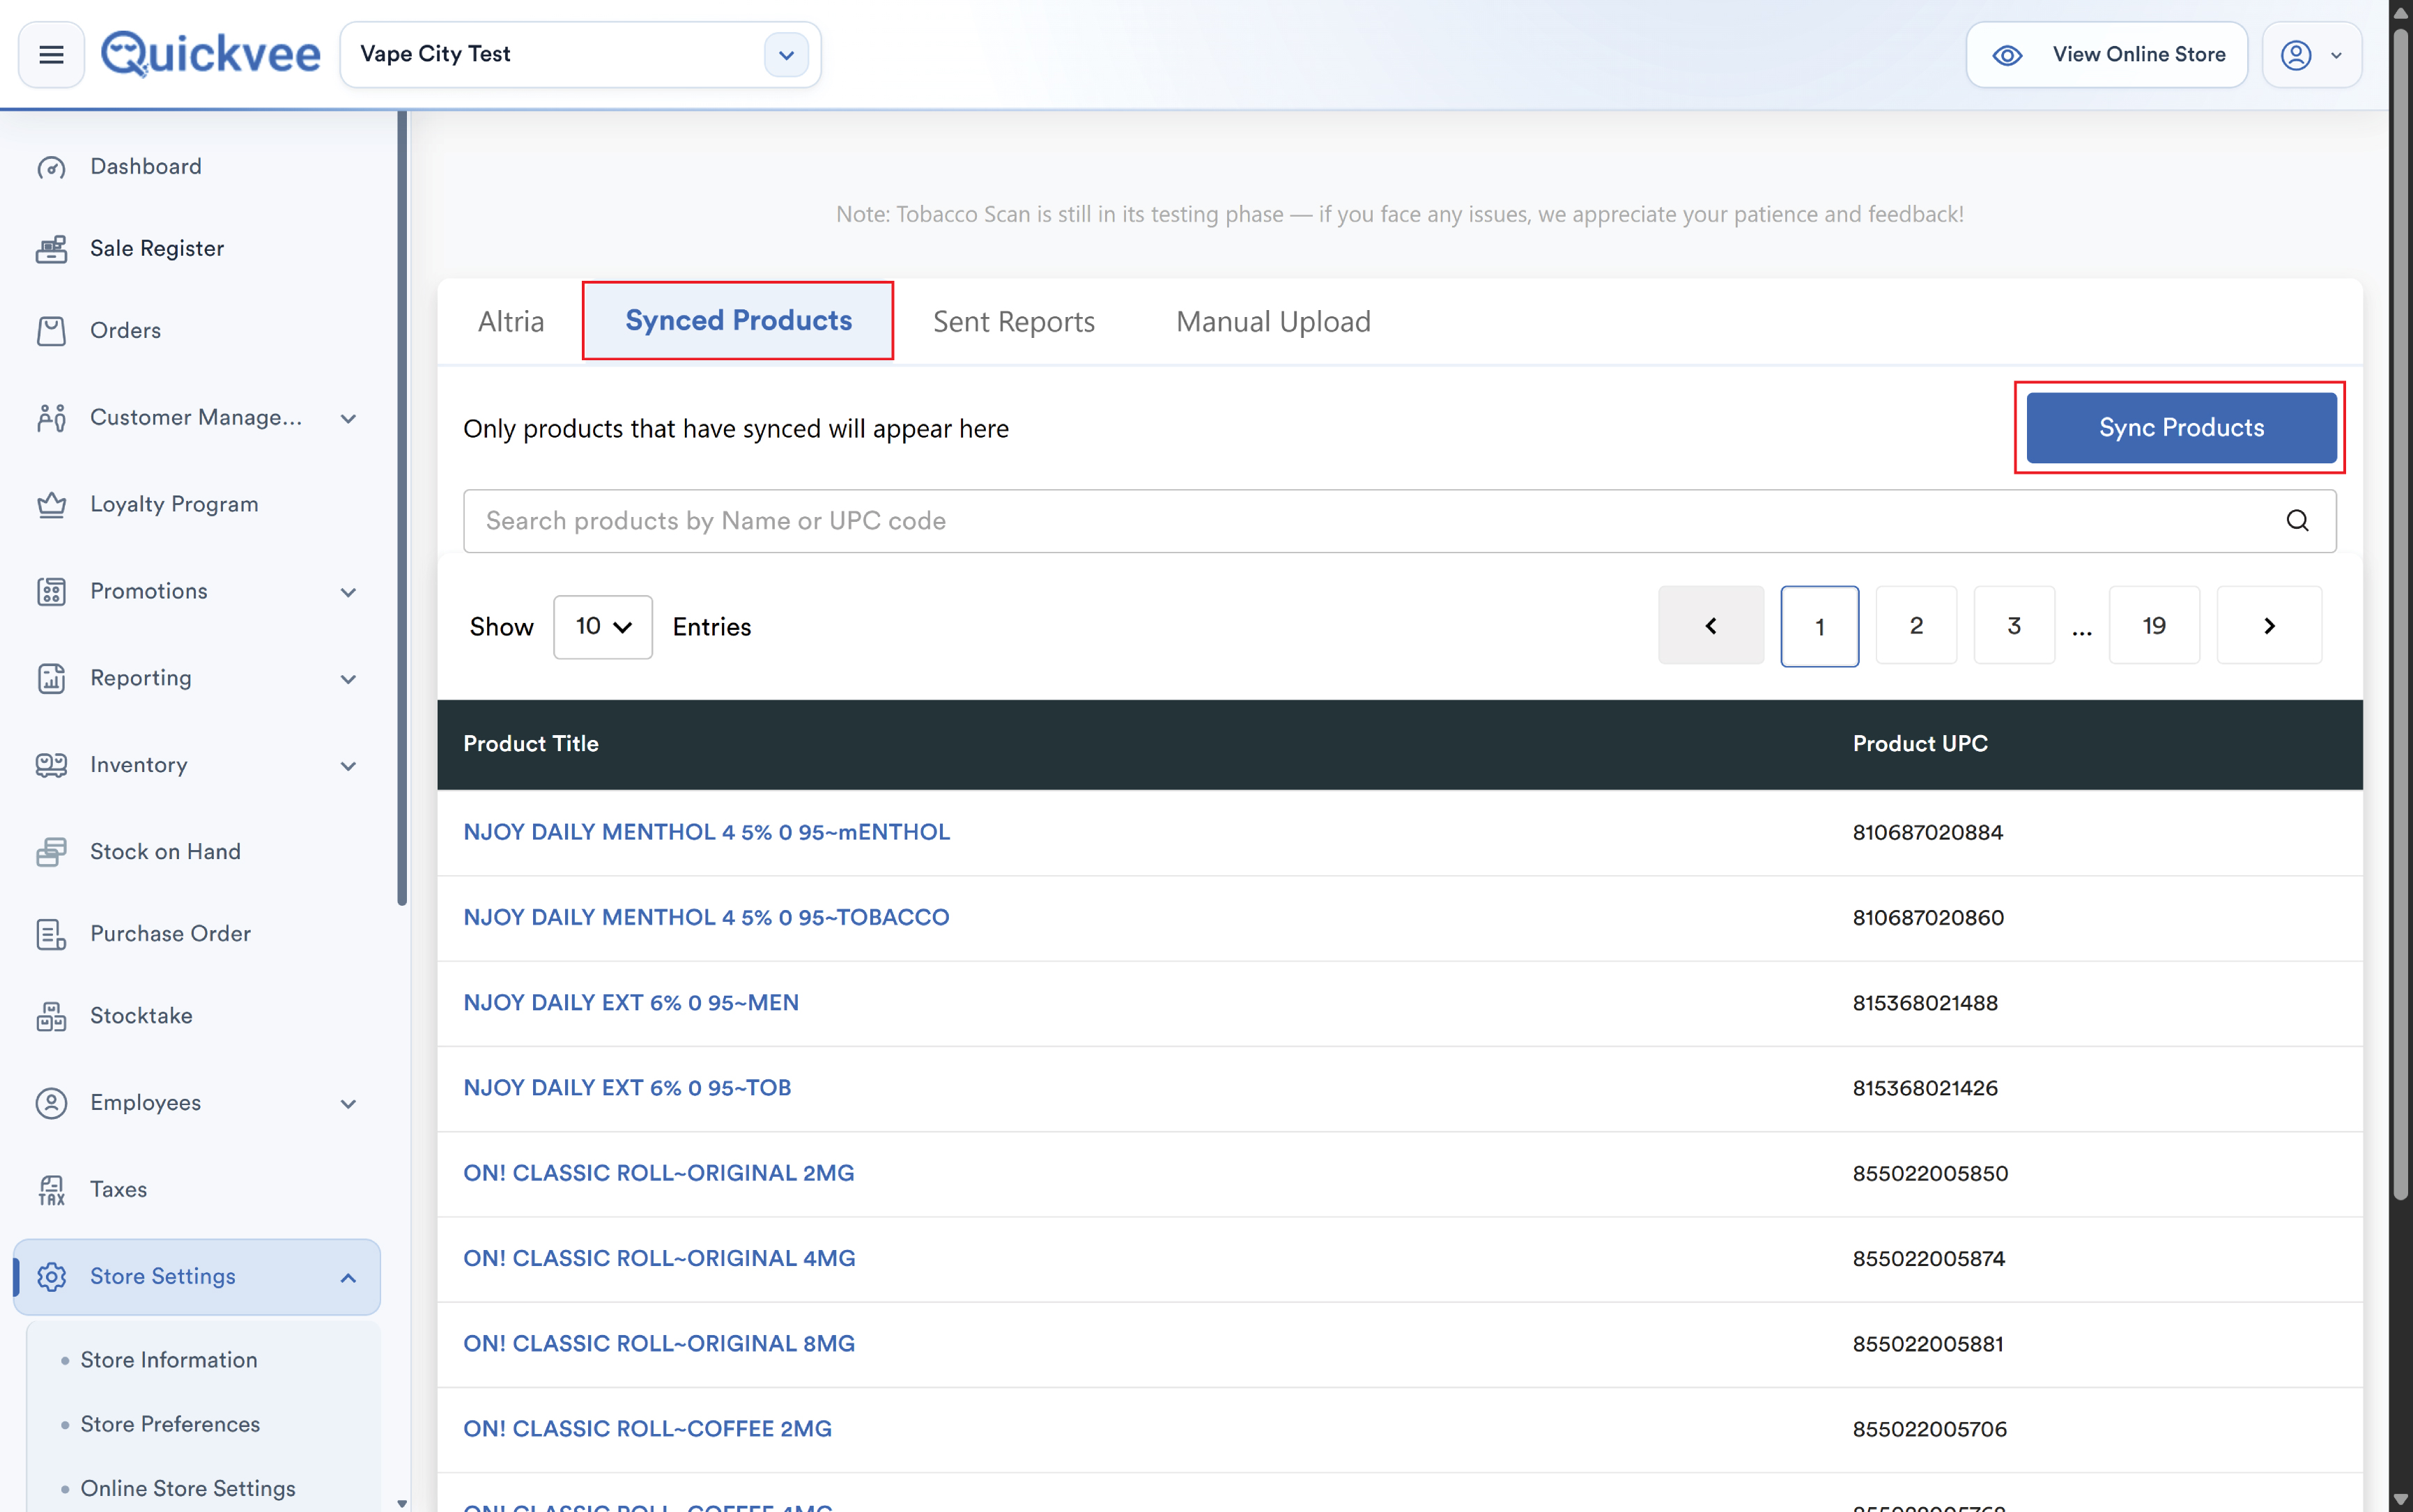
Task: Go to page 2
Action: coord(1916,626)
